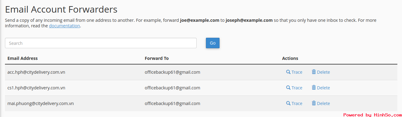Select the mai.phuong@citydelivery.com.vn email address cell
The width and height of the screenshot is (402, 117).
(x=40, y=103)
